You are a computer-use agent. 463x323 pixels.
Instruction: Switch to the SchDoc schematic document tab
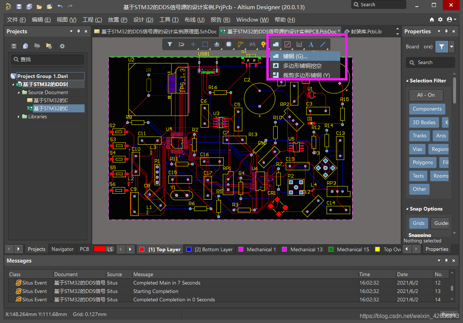[x=155, y=31]
